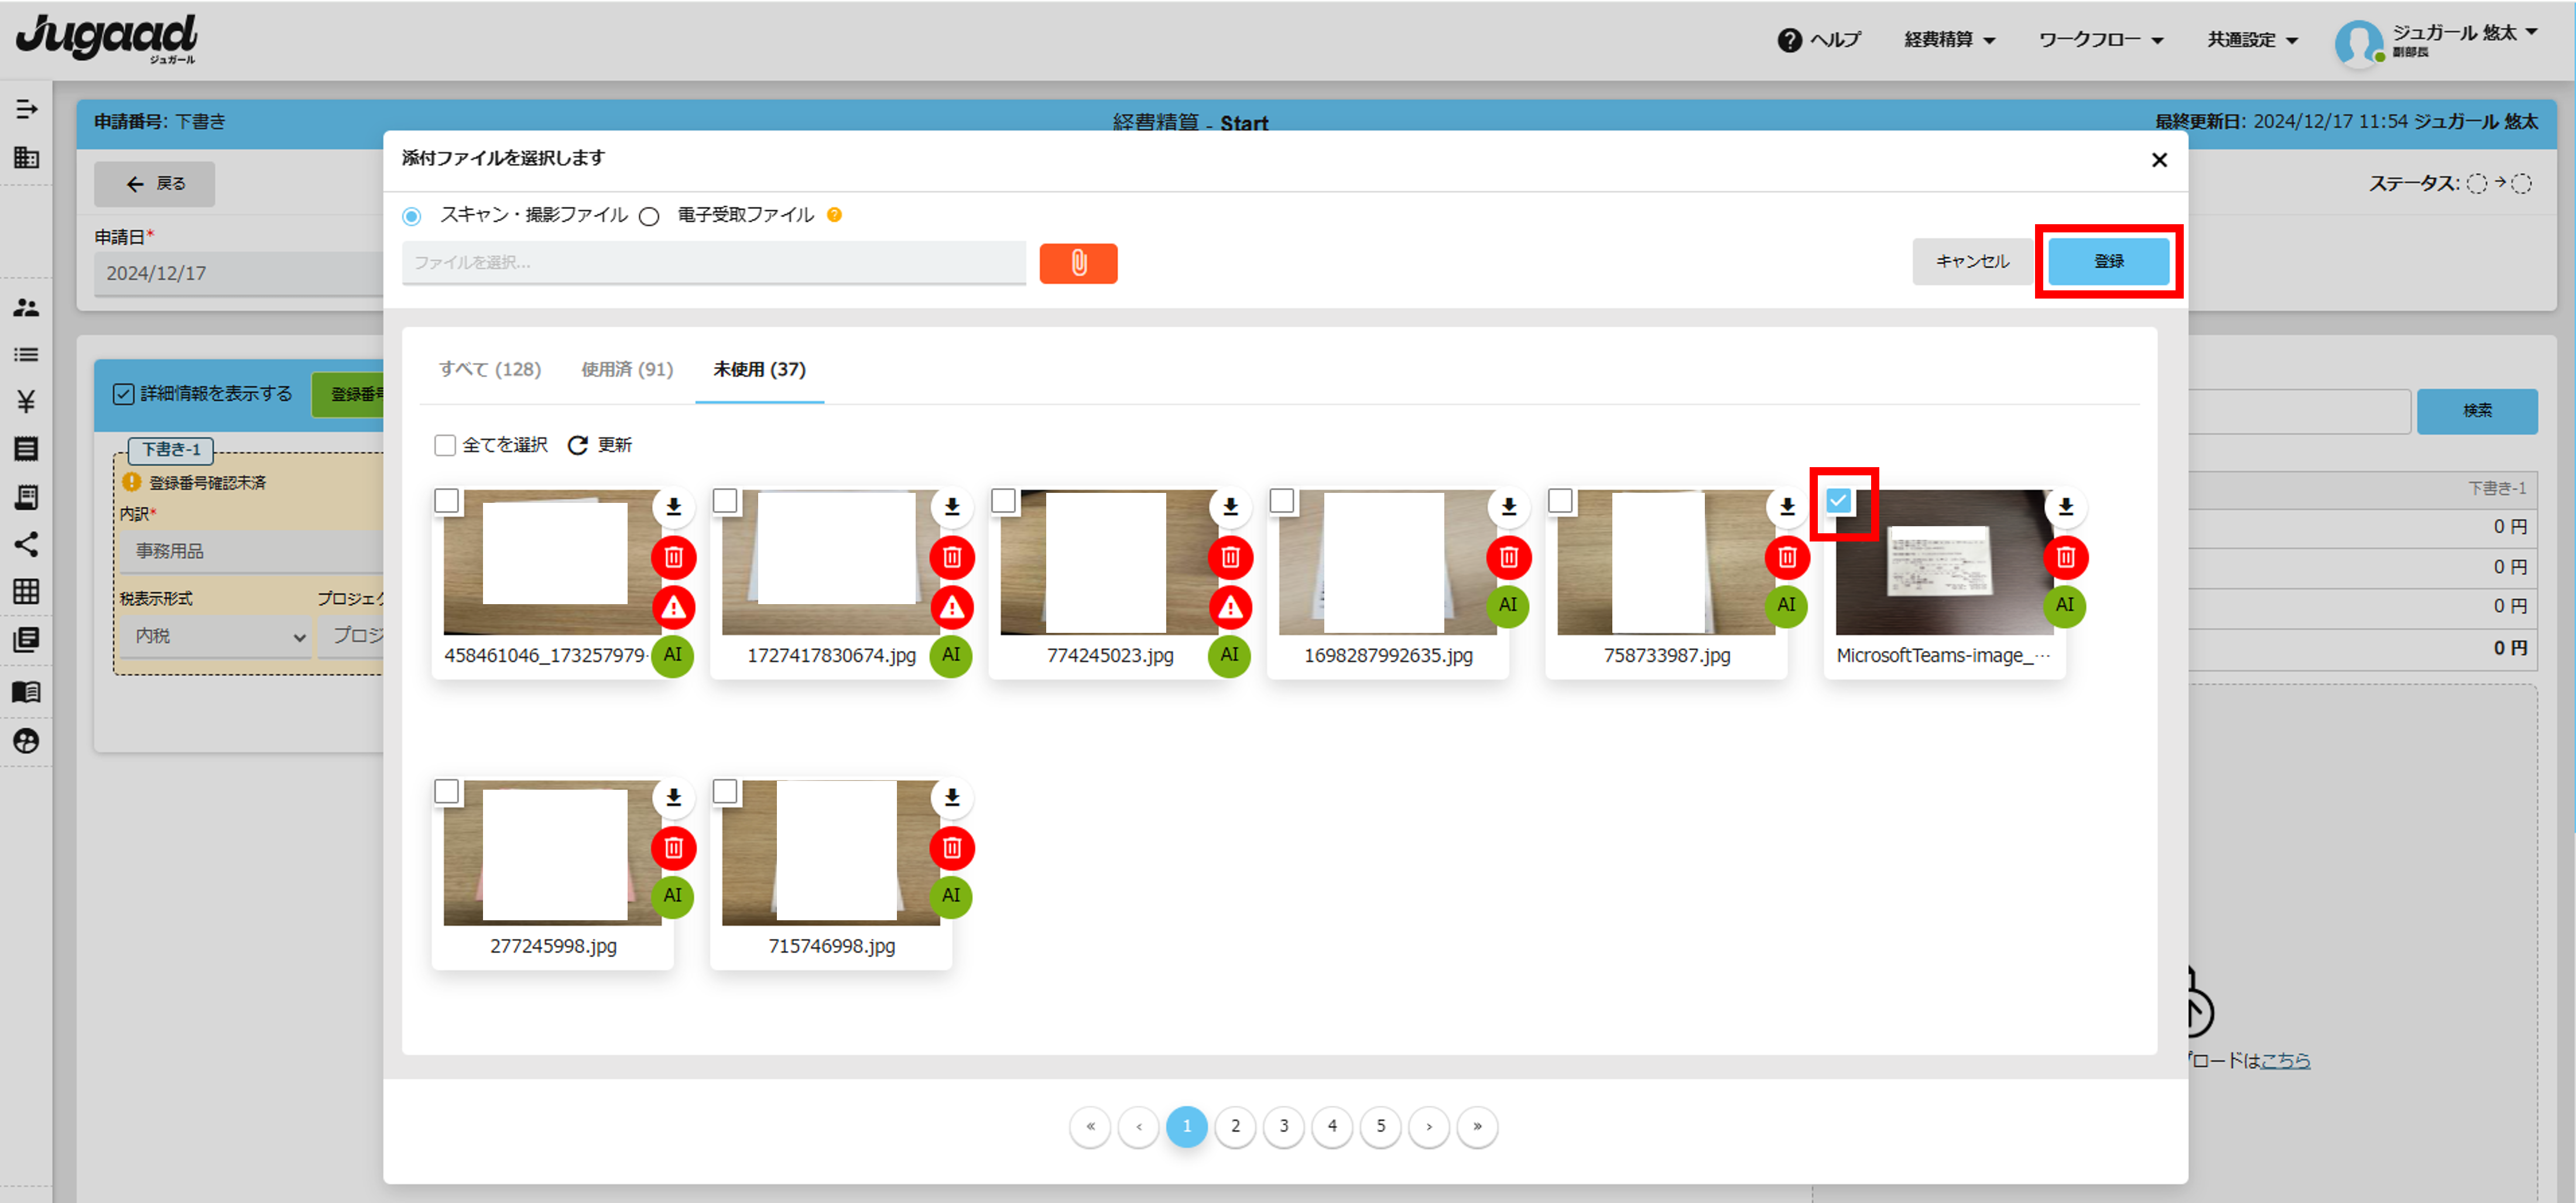
Task: Select the 電子受取ファイル radio button
Action: [x=649, y=216]
